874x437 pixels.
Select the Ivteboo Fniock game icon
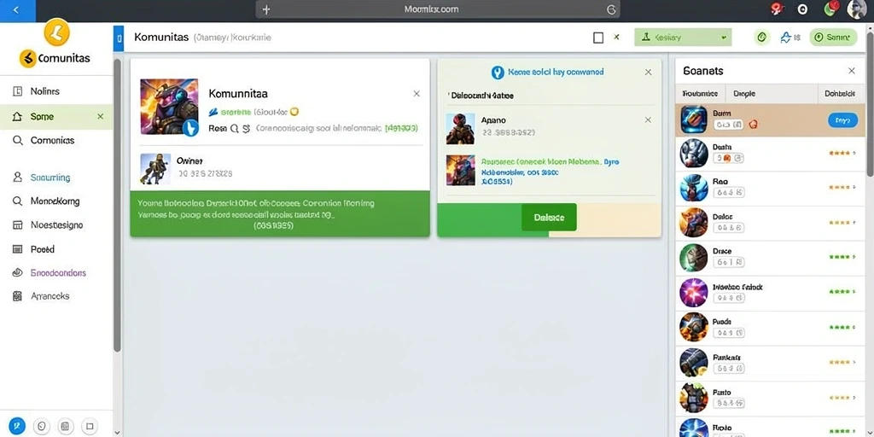tap(694, 292)
